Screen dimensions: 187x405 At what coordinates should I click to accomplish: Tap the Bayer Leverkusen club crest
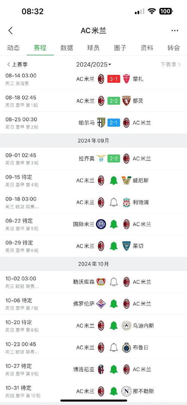[101, 282]
